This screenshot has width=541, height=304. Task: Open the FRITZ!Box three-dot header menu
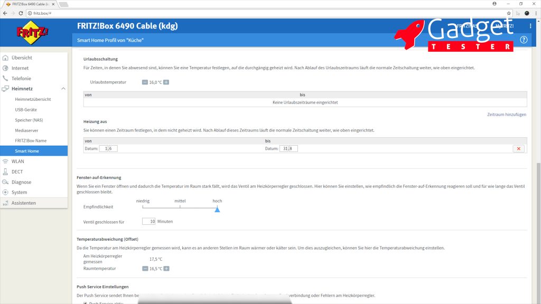point(530,26)
